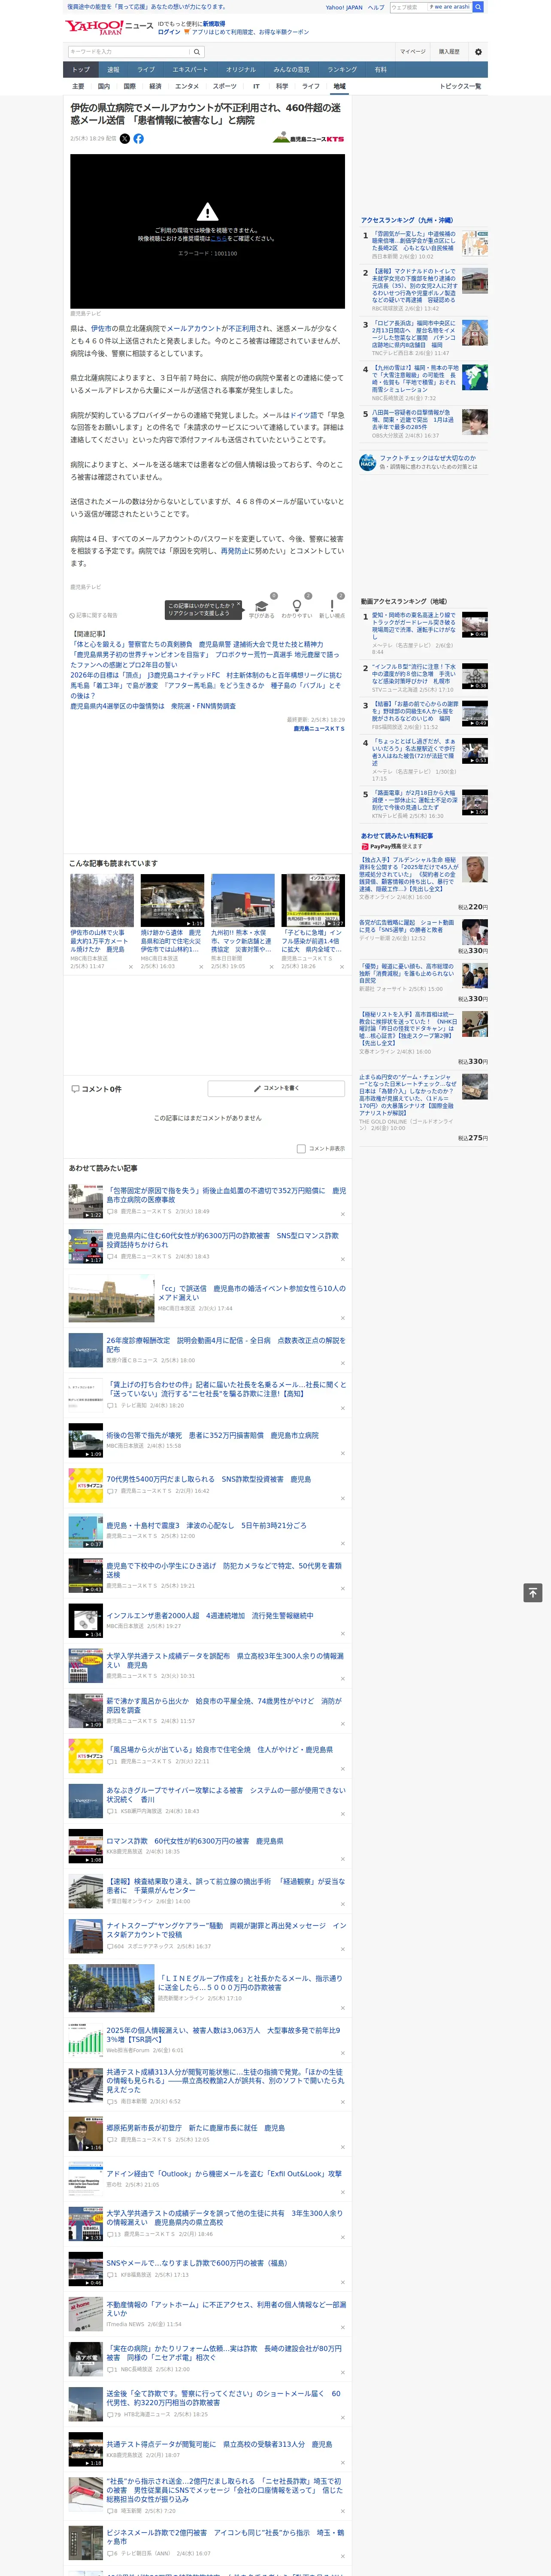Viewport: 551px width, 2576px height.
Task: Open the 伊佐市 link in article body
Action: pos(101,328)
